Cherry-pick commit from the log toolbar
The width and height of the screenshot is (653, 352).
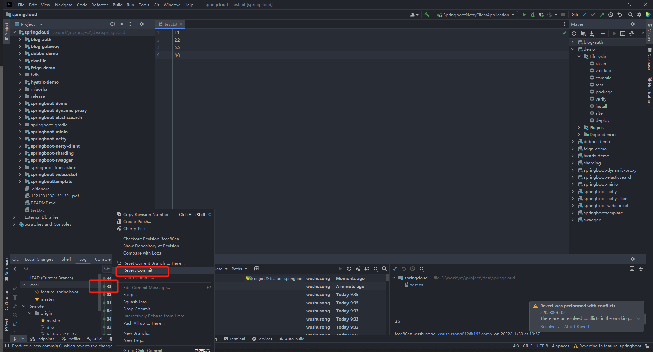click(358, 269)
